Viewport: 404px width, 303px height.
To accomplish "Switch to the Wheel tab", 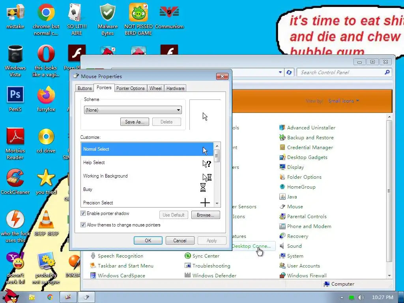I will coord(155,88).
